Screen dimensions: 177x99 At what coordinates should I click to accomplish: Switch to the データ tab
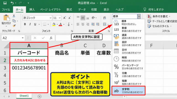click(x=82, y=10)
